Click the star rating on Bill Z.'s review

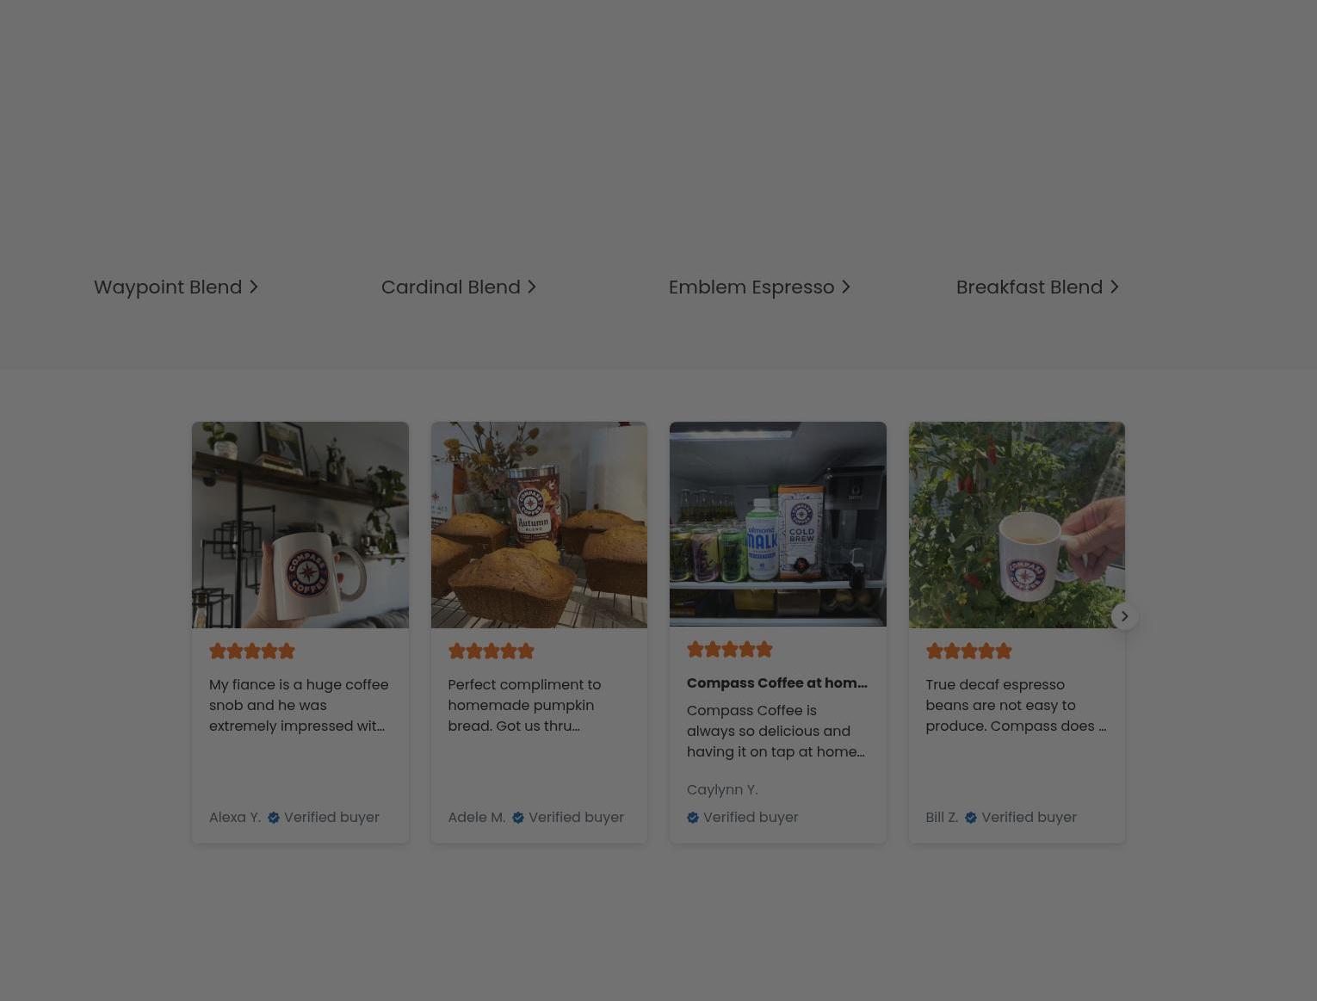(x=968, y=652)
